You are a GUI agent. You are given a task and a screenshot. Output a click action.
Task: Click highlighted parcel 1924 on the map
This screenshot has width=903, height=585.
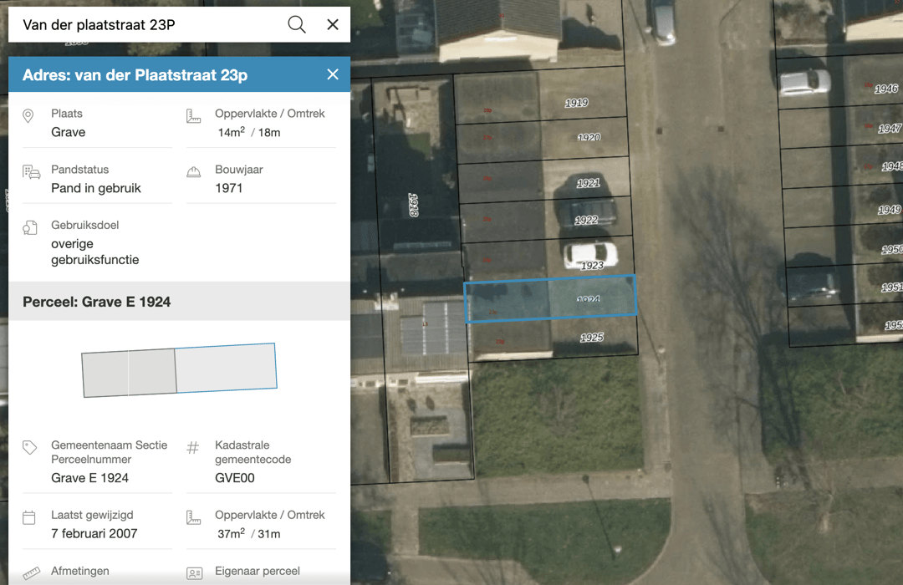click(550, 298)
